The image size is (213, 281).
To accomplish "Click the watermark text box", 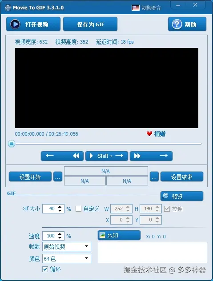I will click(x=153, y=253).
